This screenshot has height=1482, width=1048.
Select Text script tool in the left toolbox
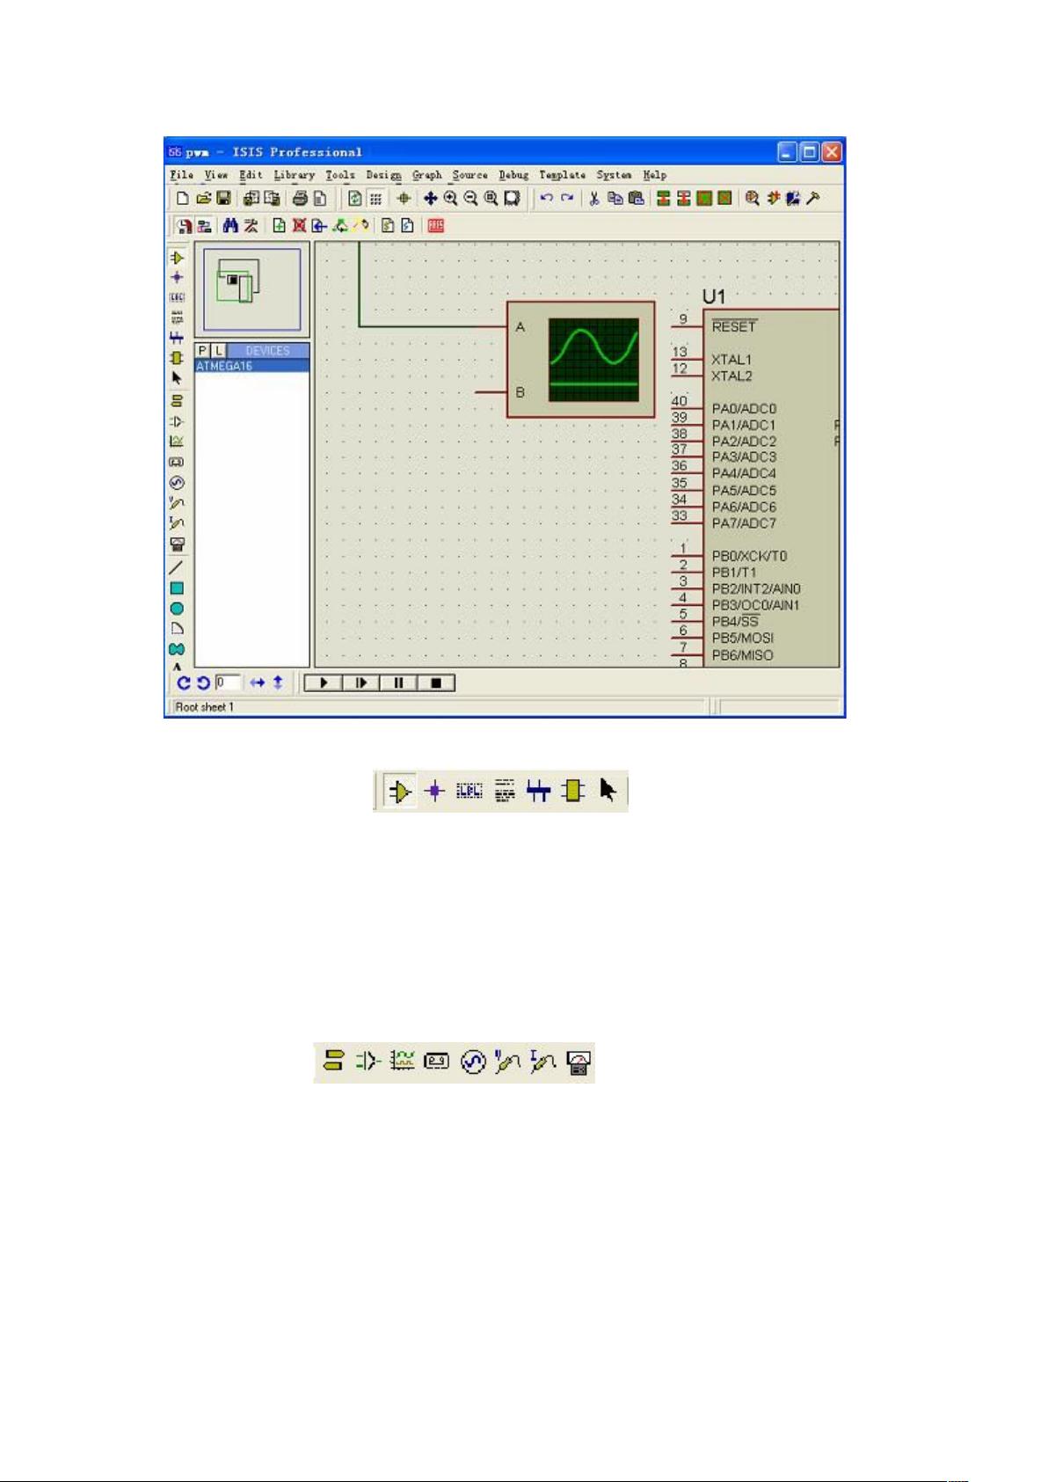(177, 318)
